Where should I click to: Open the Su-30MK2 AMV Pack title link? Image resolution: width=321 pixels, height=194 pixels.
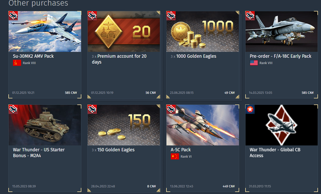pyautogui.click(x=33, y=56)
